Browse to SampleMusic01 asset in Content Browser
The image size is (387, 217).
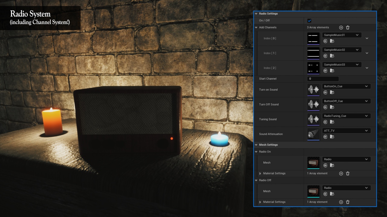332,41
